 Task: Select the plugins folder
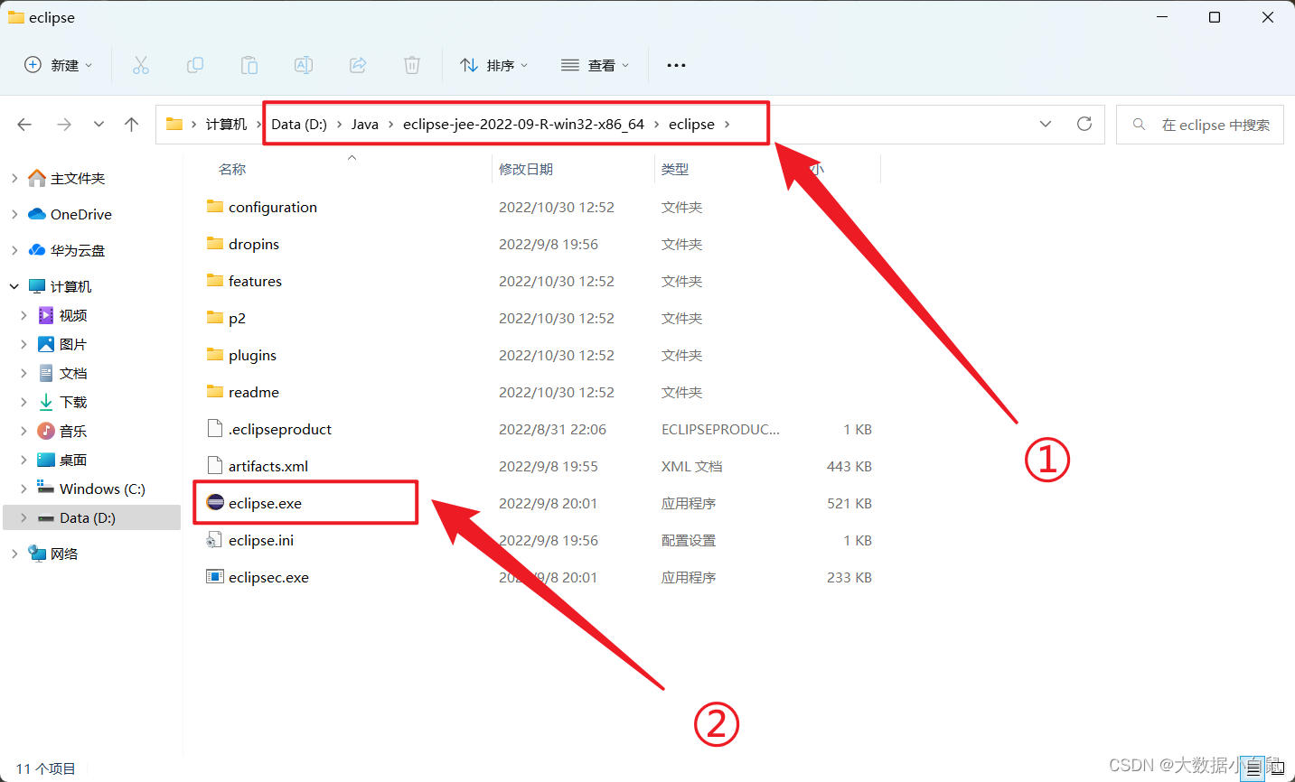252,355
